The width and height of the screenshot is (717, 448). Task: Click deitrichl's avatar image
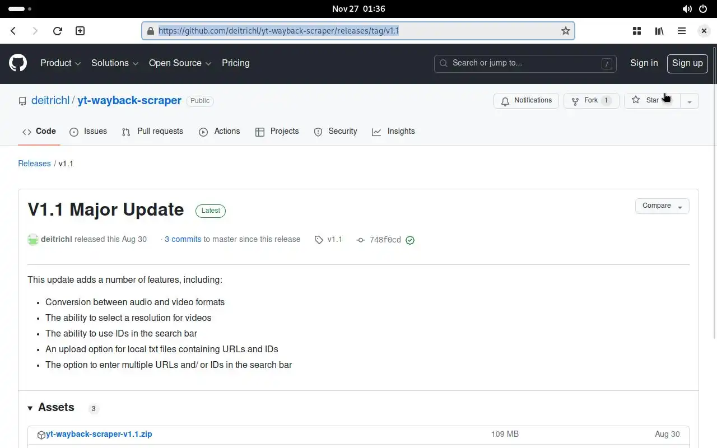33,240
